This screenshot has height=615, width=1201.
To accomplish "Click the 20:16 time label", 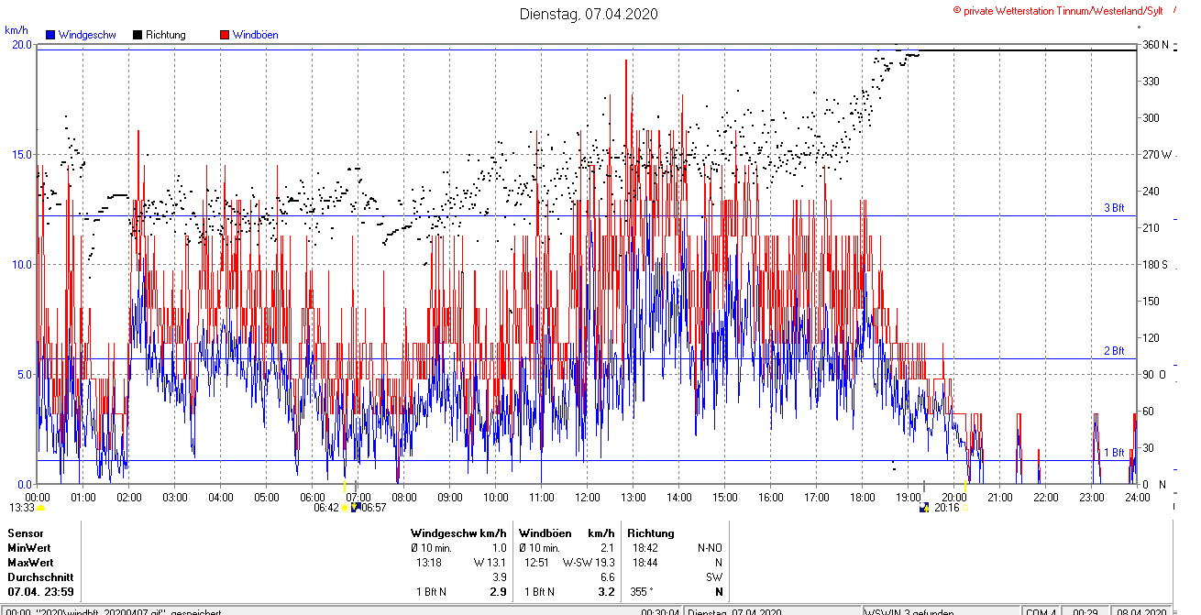I will [946, 507].
